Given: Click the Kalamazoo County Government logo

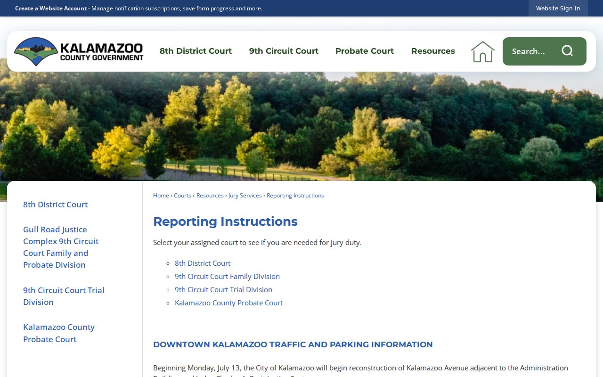Looking at the screenshot, I should click(x=79, y=51).
